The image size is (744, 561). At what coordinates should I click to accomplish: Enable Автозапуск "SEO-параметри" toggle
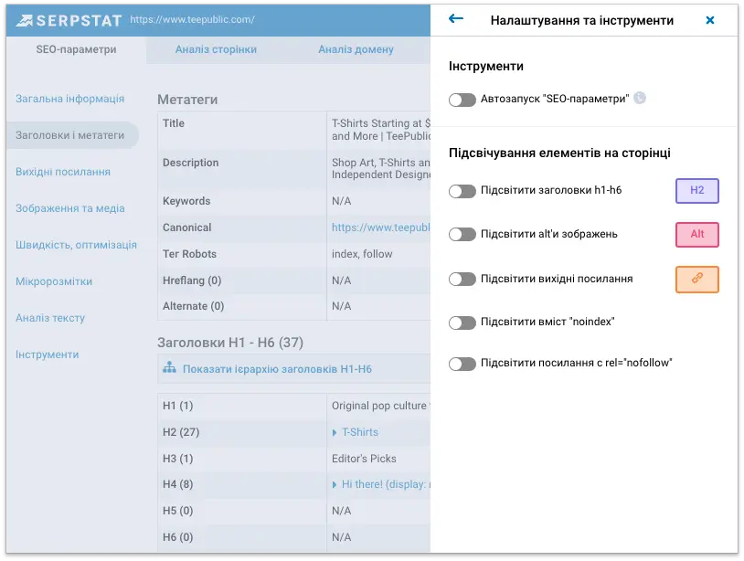[x=462, y=100]
